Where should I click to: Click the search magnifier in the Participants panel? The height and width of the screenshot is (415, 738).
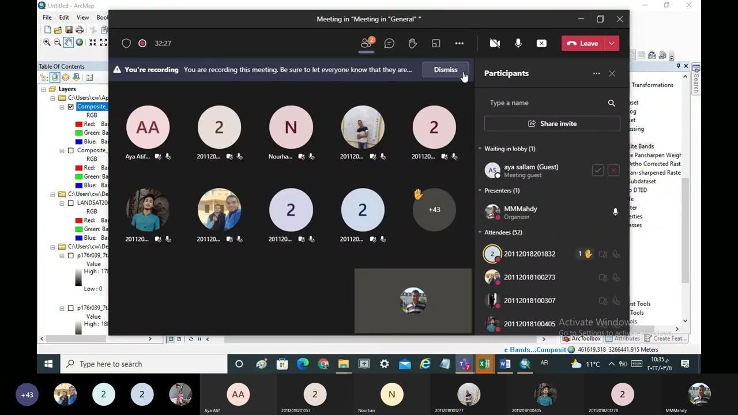[x=611, y=103]
